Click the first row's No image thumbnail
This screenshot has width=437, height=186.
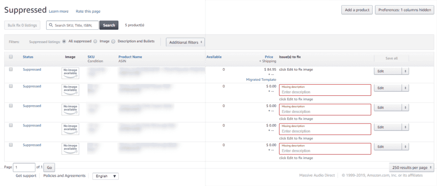[70, 73]
